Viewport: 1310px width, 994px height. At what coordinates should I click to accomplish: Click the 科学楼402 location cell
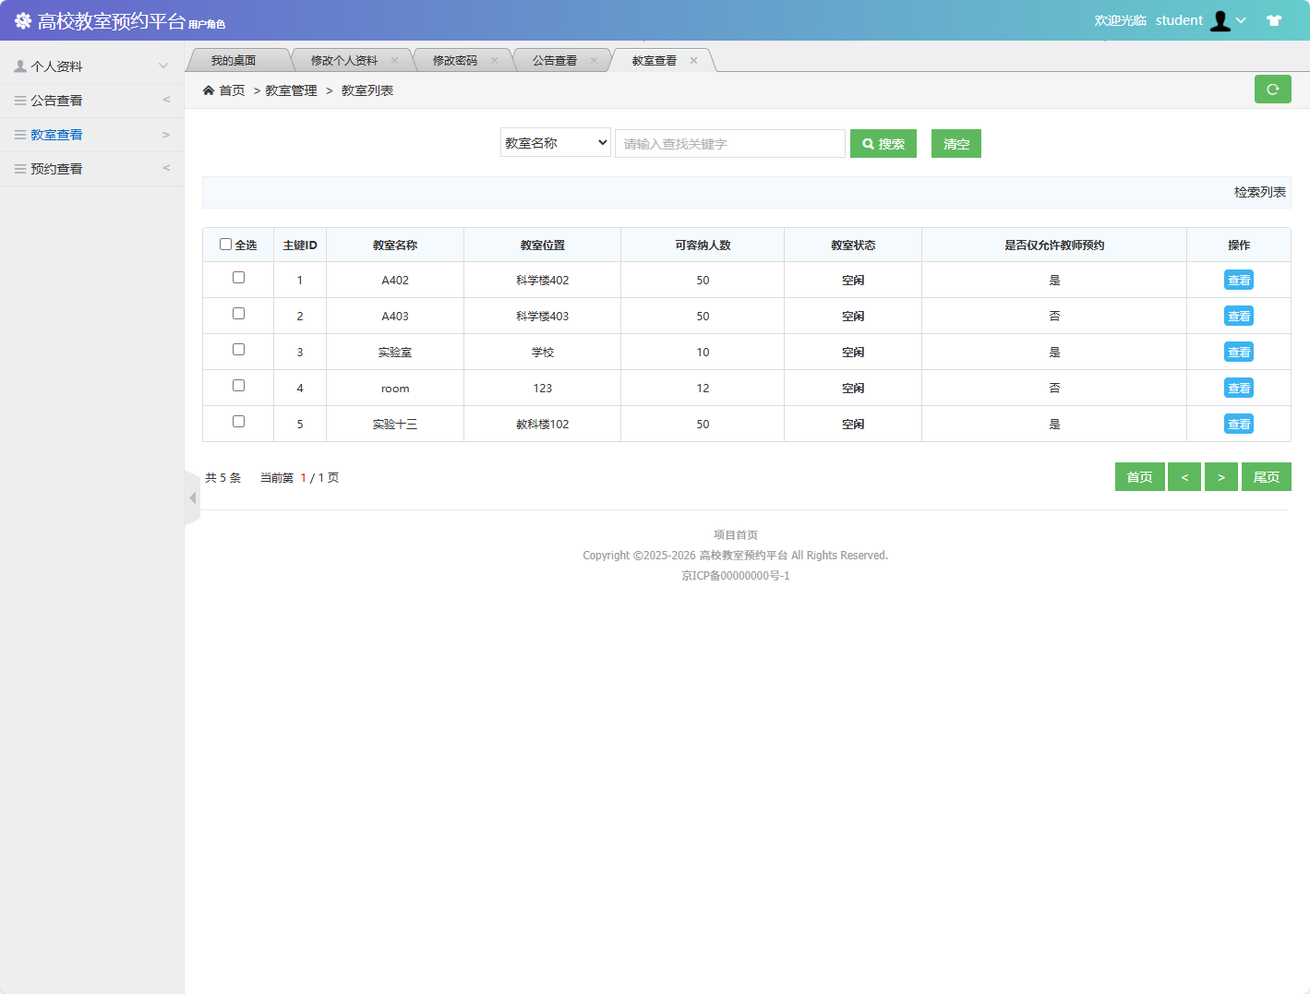pyautogui.click(x=543, y=281)
